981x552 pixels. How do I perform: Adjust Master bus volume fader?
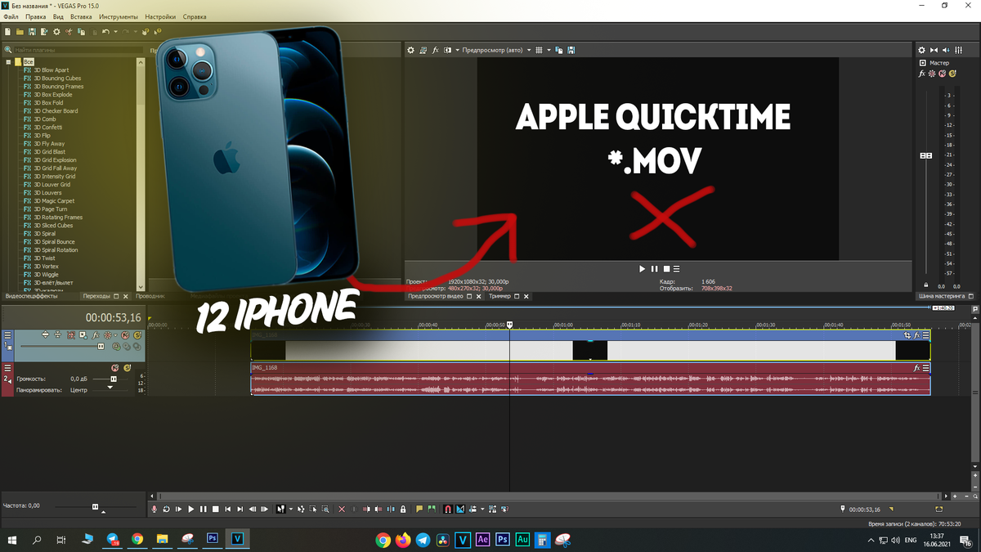pyautogui.click(x=926, y=155)
